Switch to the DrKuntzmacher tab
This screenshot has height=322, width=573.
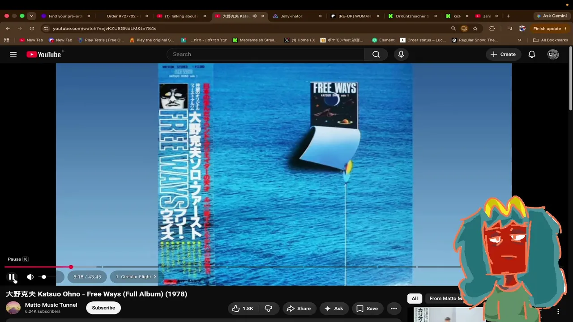pos(412,16)
